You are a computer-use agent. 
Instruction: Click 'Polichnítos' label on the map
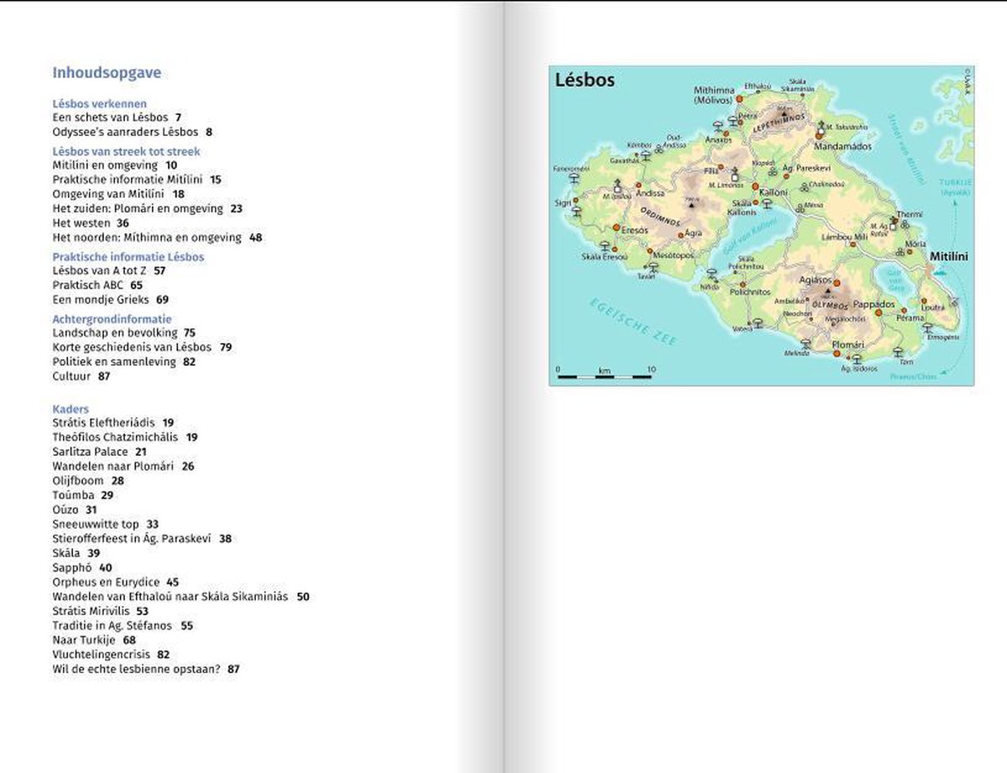pos(750,292)
